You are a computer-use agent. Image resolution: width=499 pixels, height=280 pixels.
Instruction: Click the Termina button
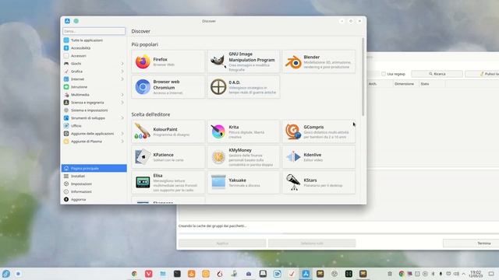(x=471, y=243)
